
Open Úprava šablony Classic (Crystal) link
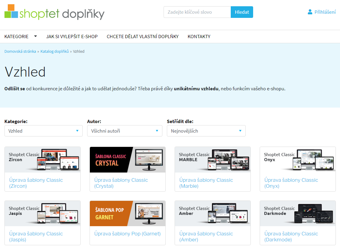coord(121,183)
